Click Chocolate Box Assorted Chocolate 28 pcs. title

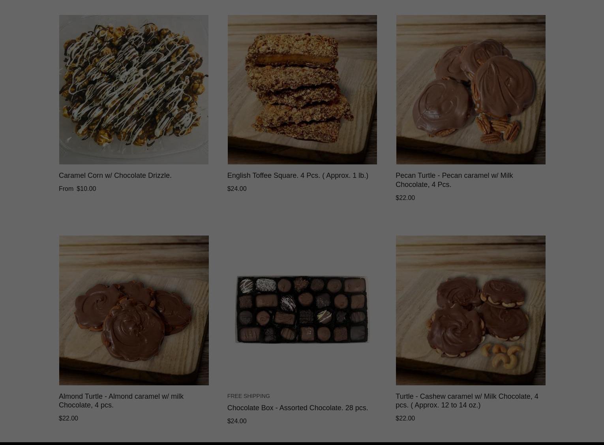point(298,408)
